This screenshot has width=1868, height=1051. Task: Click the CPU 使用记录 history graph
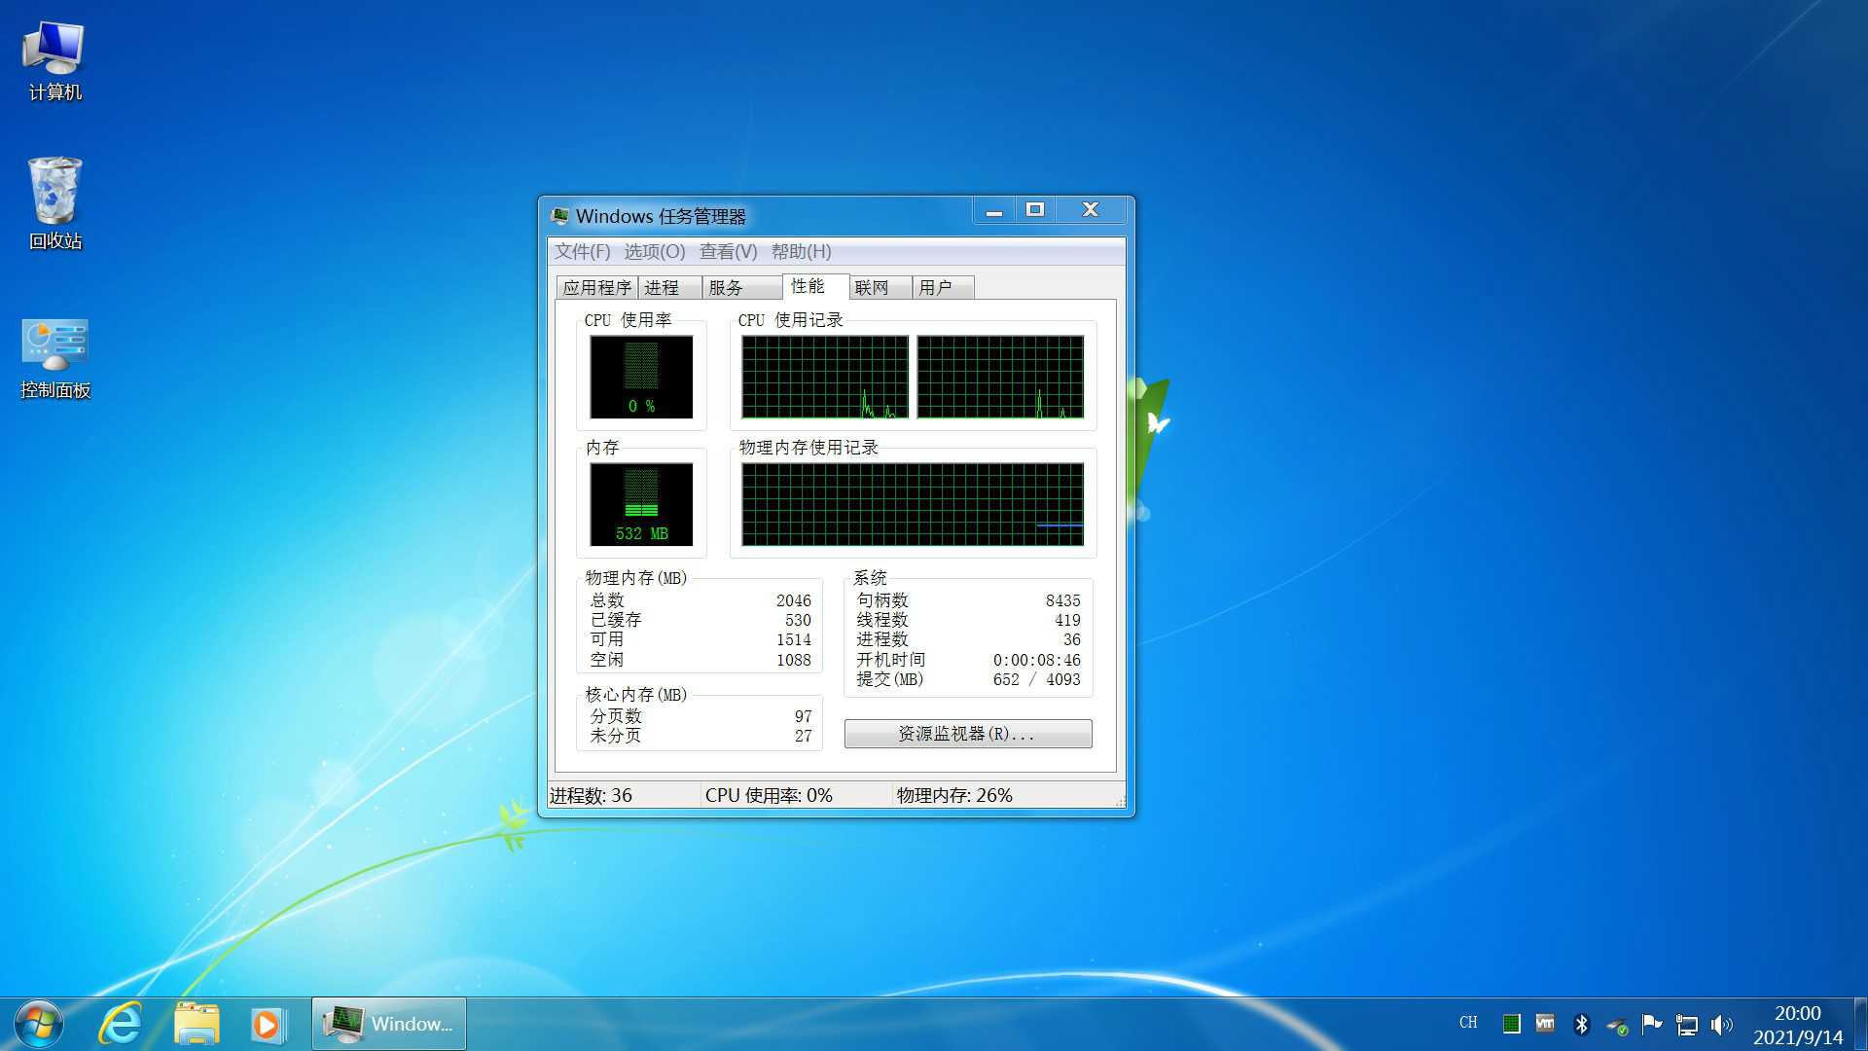(x=911, y=376)
